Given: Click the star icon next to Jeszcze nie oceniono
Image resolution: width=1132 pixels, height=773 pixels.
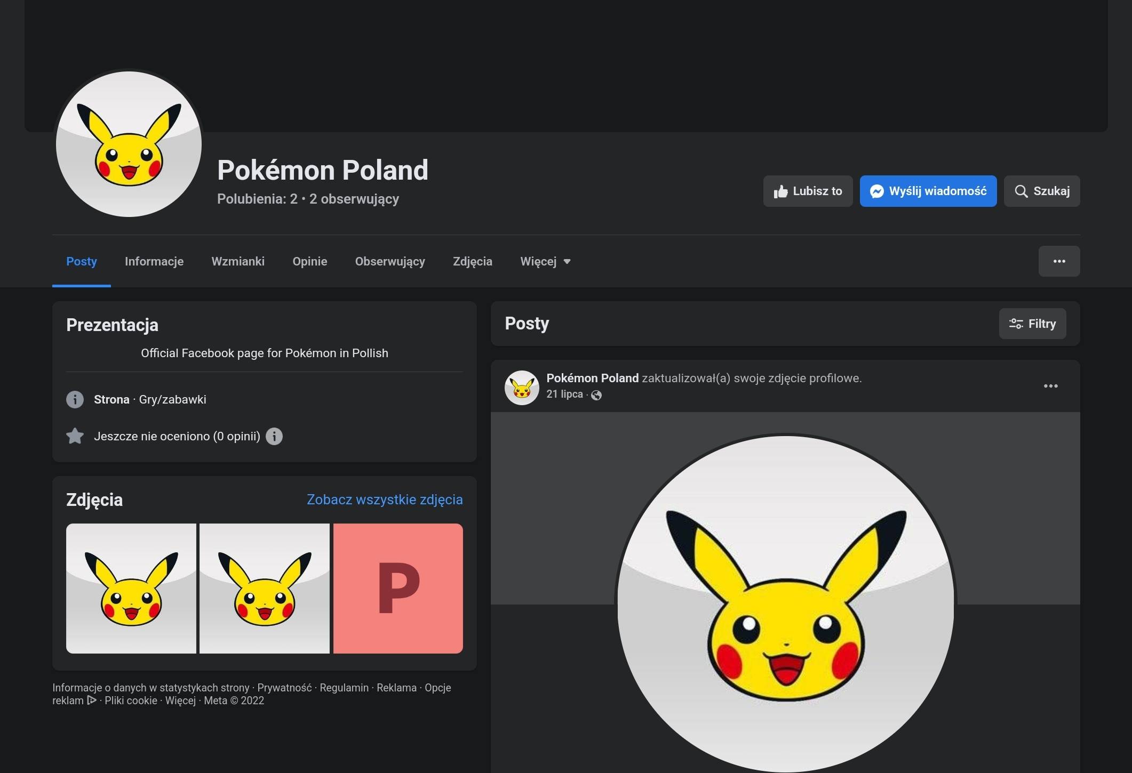Looking at the screenshot, I should [x=75, y=436].
